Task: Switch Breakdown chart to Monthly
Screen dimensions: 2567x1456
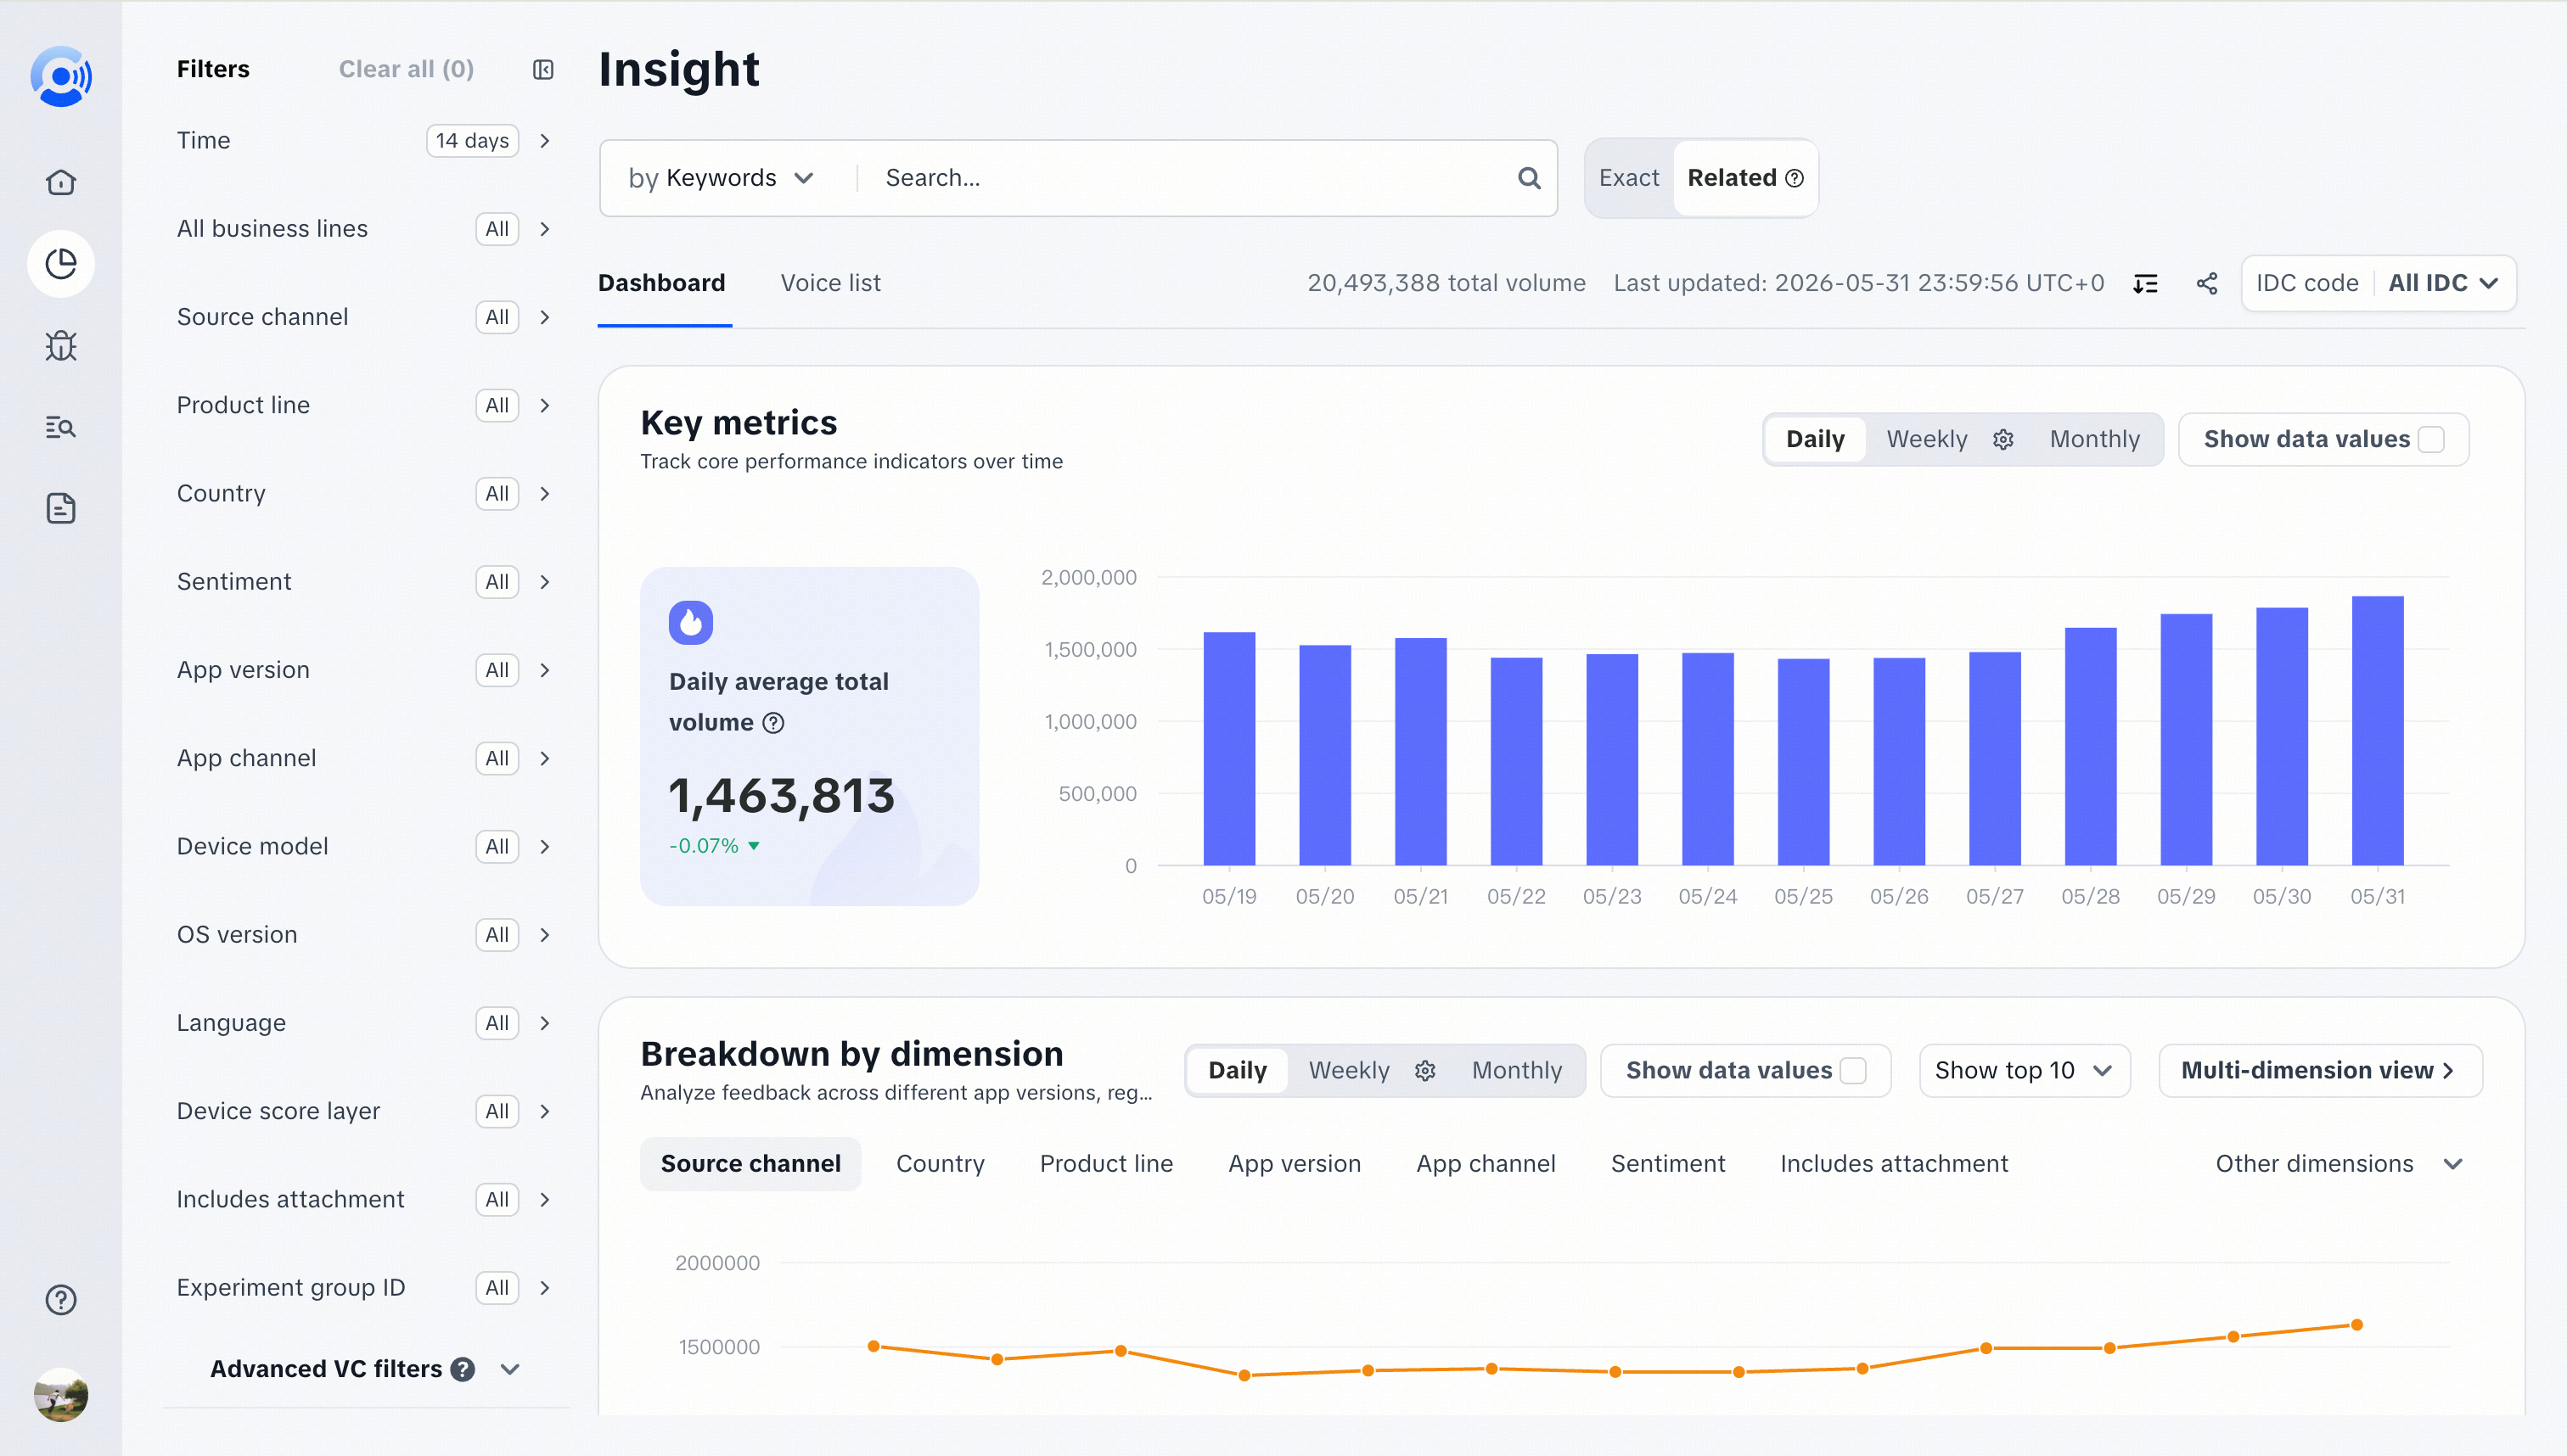Action: [1517, 1070]
